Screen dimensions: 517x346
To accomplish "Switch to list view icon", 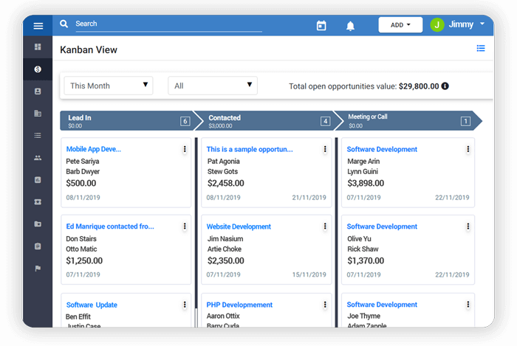I will coord(480,49).
